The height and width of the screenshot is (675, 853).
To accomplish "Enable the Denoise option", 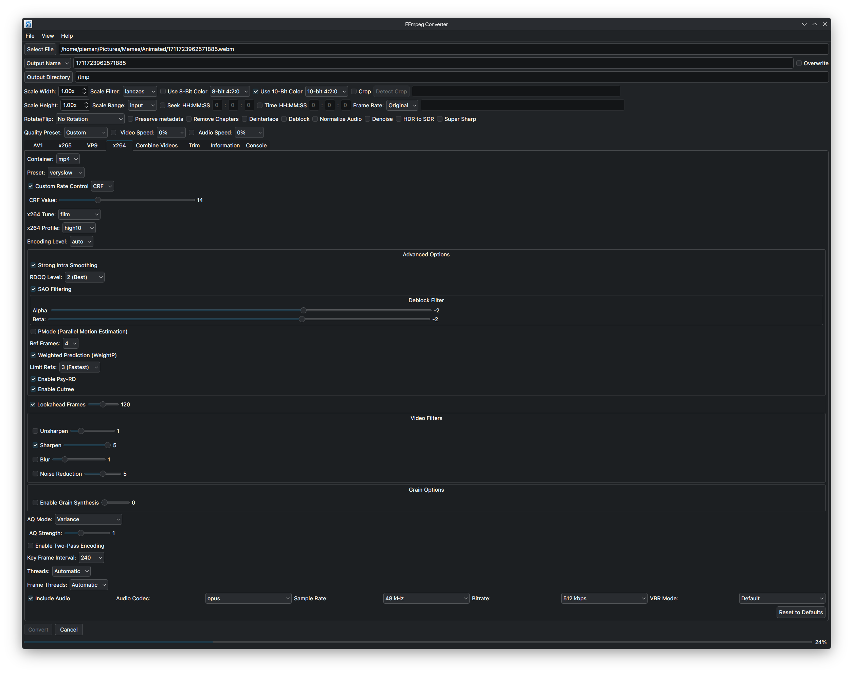I will click(368, 119).
